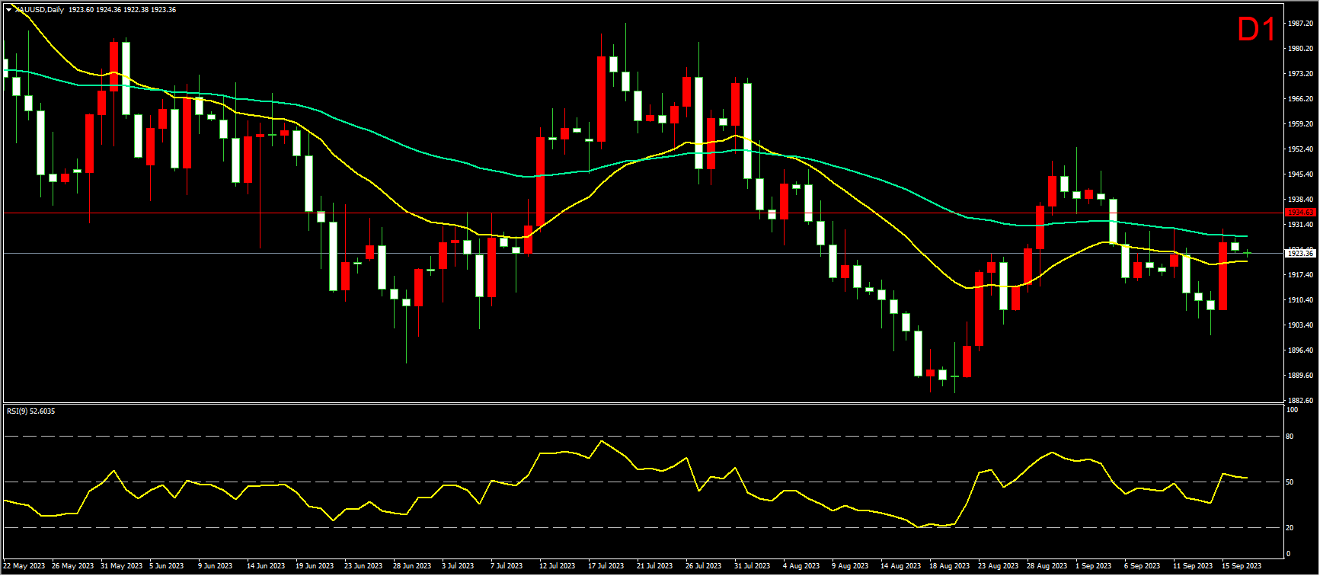This screenshot has width=1320, height=576.
Task: Click the 1959.20 price scale label
Action: tap(1300, 124)
